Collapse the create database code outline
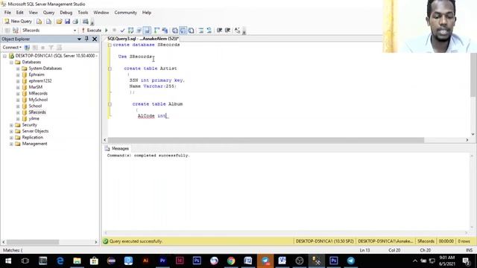The image size is (477, 268). click(110, 45)
